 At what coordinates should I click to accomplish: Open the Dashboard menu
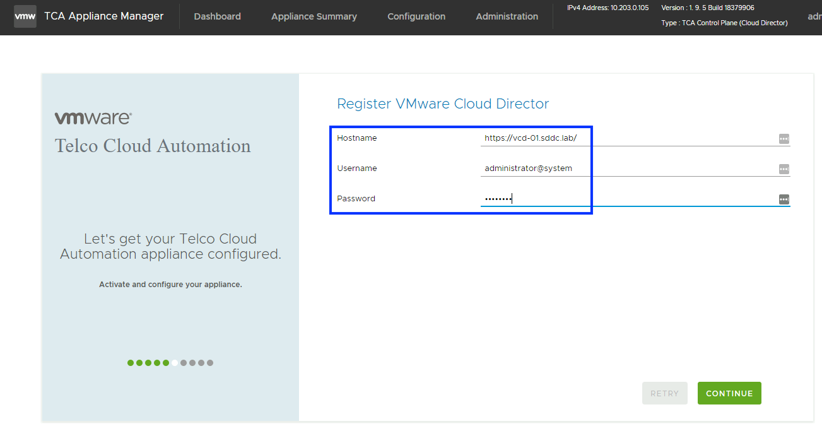(217, 16)
